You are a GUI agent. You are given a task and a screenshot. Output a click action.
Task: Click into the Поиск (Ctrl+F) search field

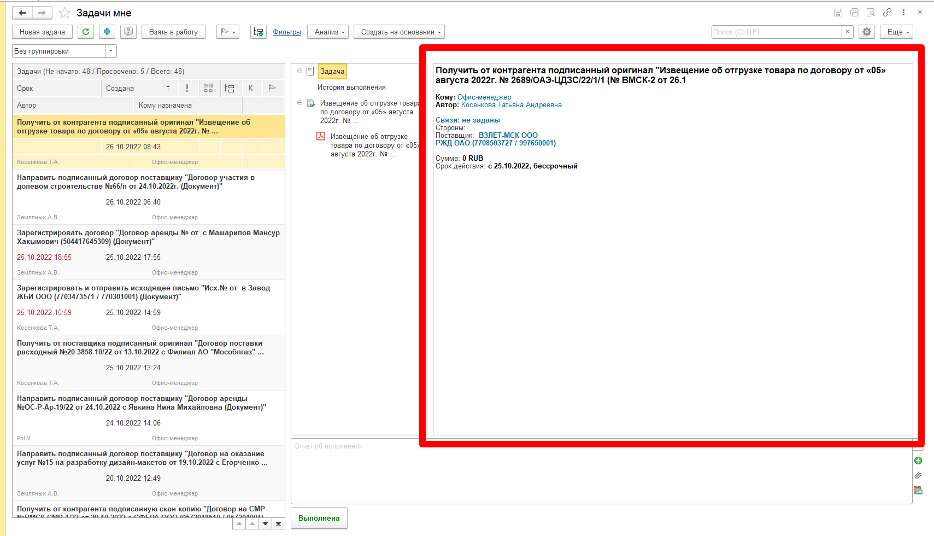pyautogui.click(x=777, y=32)
